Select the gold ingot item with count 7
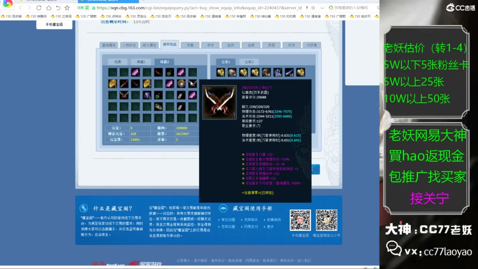The width and height of the screenshot is (478, 269). click(147, 84)
